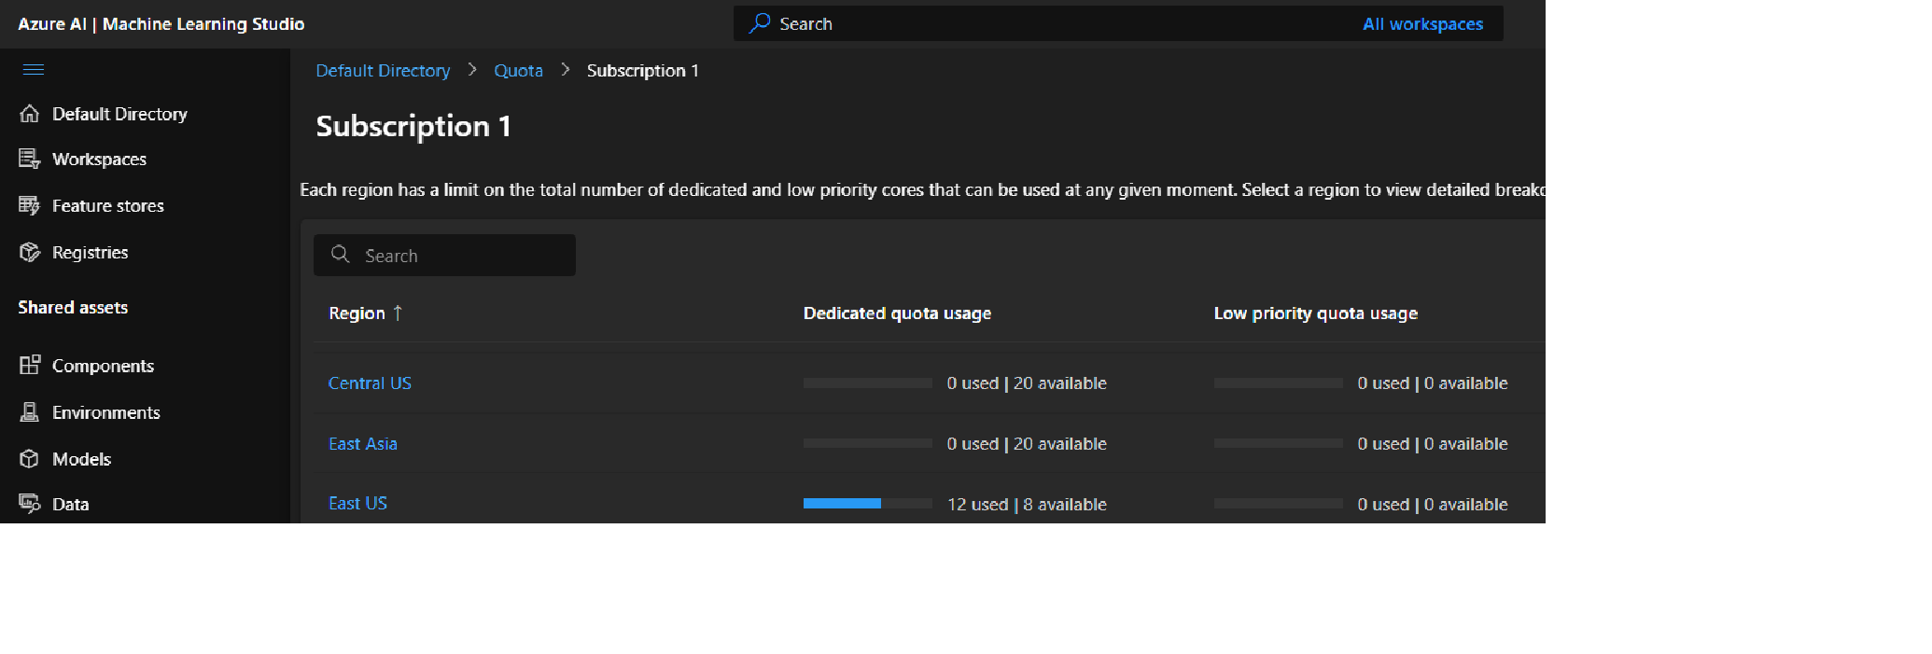Screen dimensions: 1932x654
Task: Click Central US dedicated quota progress bar
Action: (x=868, y=383)
